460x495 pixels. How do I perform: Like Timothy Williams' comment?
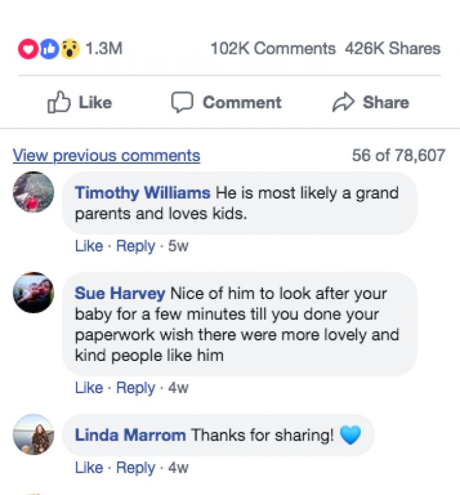89,246
